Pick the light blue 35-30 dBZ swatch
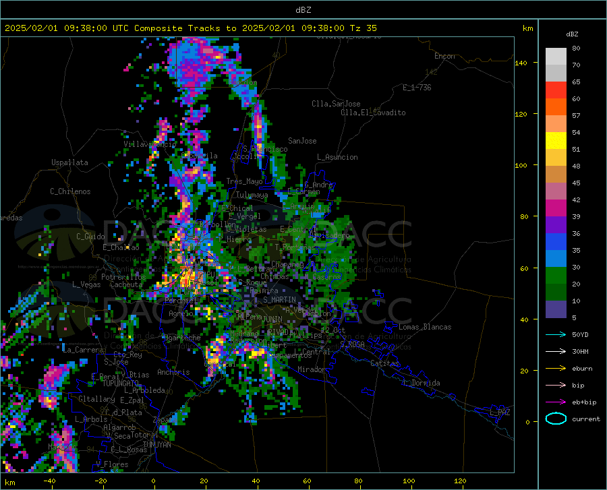607x490 pixels. (x=556, y=259)
